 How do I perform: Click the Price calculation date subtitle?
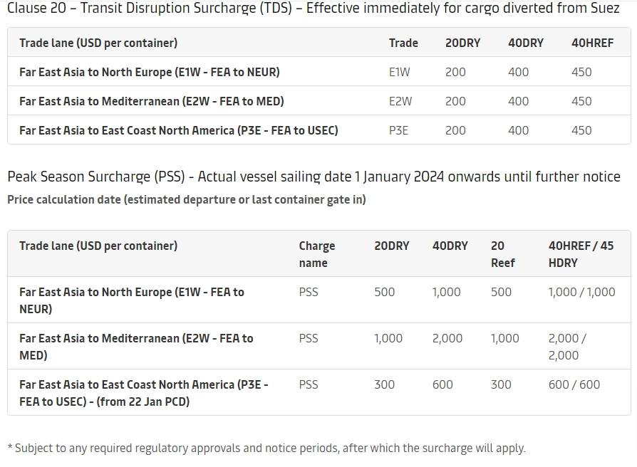click(x=187, y=199)
